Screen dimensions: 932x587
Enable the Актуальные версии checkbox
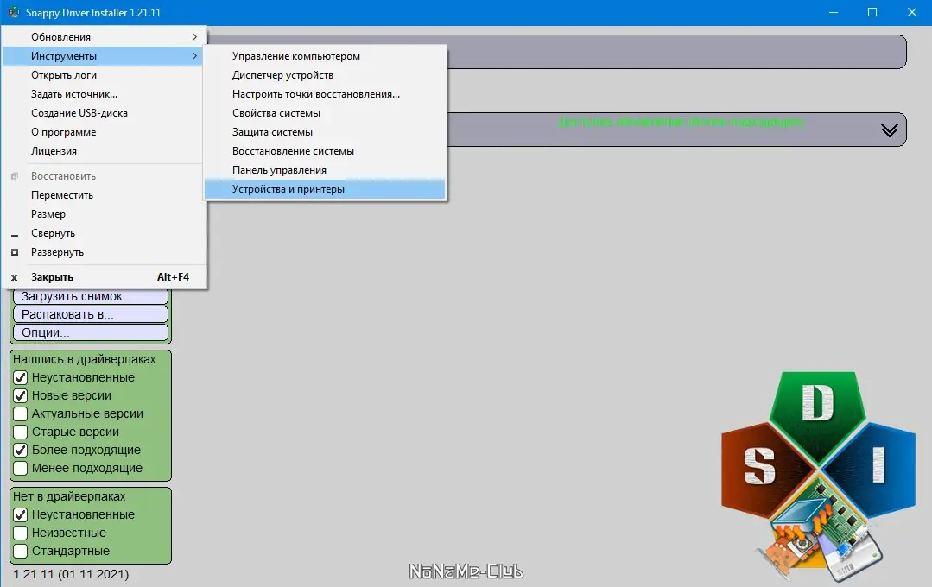point(18,413)
